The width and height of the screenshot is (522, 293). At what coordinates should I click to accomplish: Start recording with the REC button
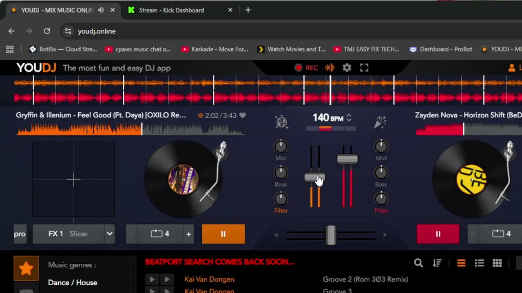[x=306, y=68]
